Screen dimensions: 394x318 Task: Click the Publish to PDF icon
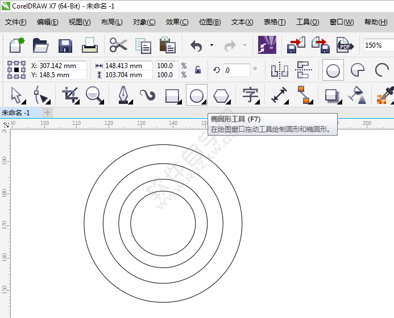click(345, 45)
